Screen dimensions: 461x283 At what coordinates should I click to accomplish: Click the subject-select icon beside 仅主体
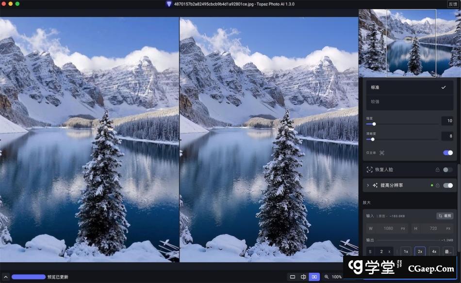[382, 153]
